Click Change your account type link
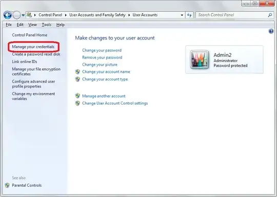 tap(105, 79)
